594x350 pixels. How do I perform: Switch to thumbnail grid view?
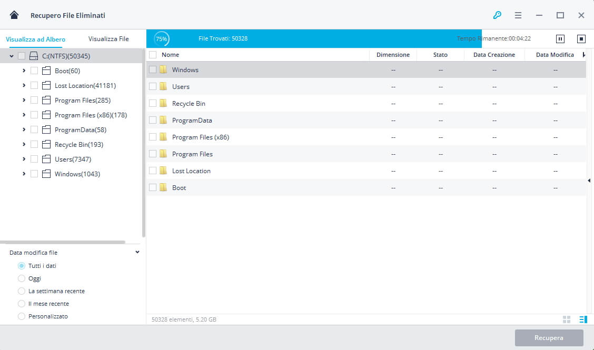pyautogui.click(x=566, y=319)
